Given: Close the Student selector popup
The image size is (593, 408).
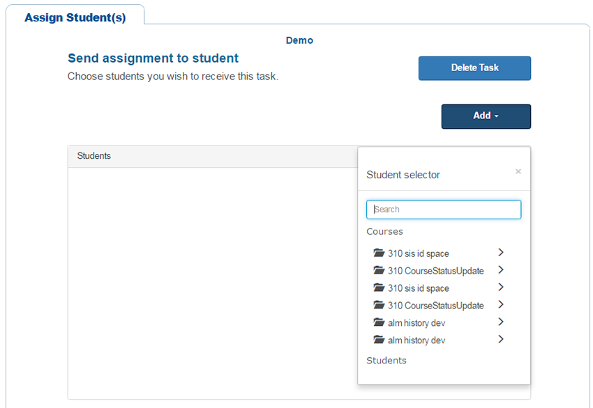Looking at the screenshot, I should pos(518,171).
